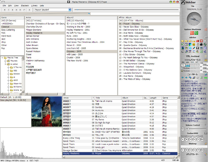208x162 pixels.
Task: Click the newsroom back arrow icon
Action: (183, 78)
